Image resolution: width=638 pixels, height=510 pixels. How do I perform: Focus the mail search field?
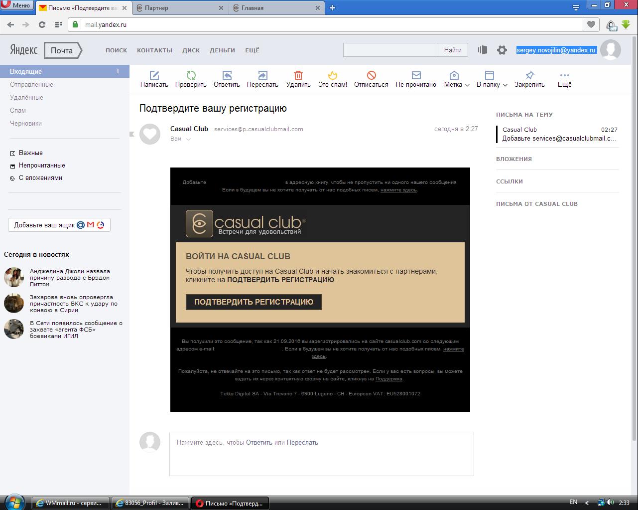[x=390, y=50]
